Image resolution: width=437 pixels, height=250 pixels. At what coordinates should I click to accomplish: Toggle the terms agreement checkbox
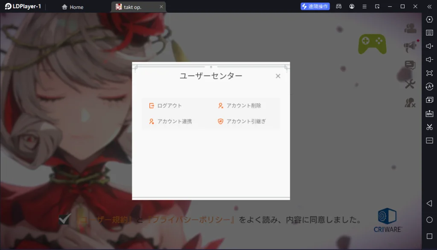(65, 219)
